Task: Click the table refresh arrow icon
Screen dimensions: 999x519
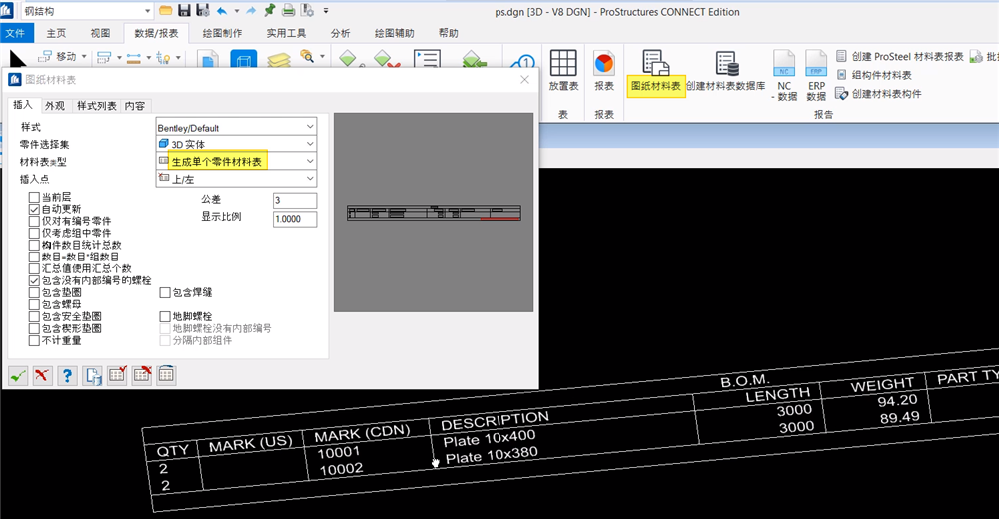Action: click(x=166, y=375)
